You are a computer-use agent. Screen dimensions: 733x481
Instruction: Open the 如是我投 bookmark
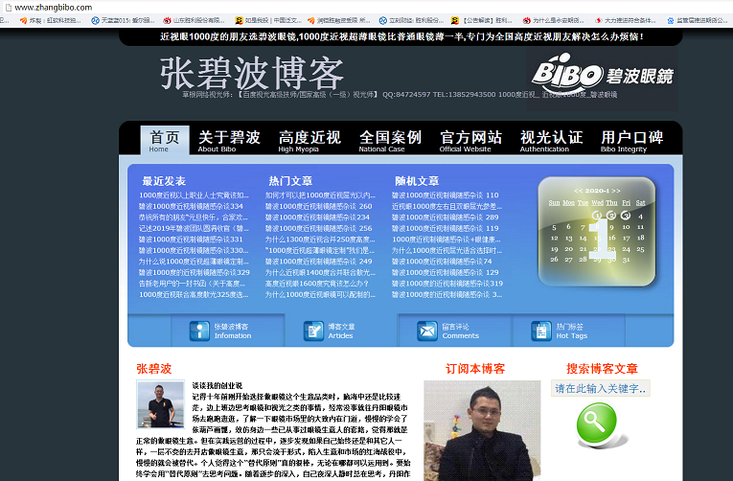(268, 20)
